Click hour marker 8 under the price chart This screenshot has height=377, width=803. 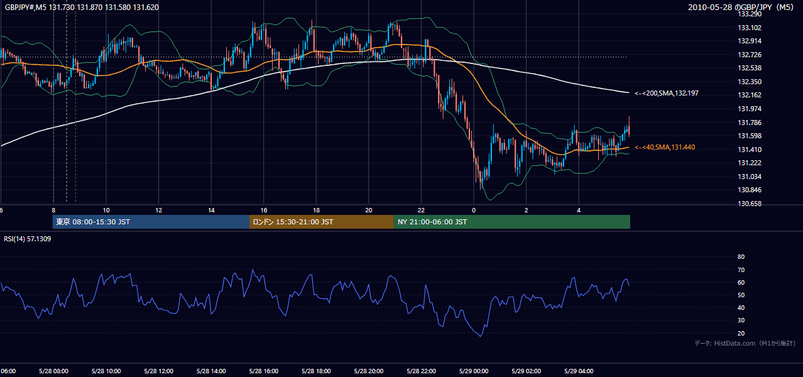pyautogui.click(x=53, y=210)
